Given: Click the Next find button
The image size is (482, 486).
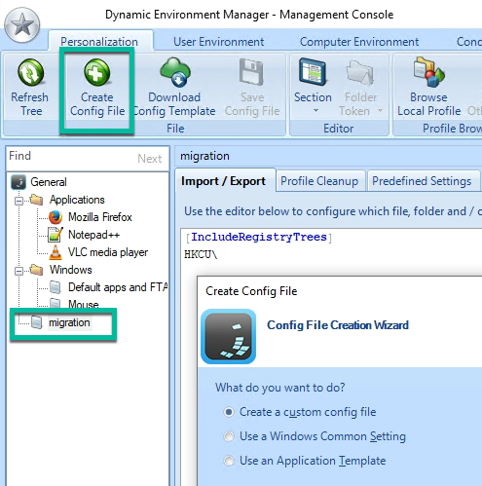Looking at the screenshot, I should (149, 159).
